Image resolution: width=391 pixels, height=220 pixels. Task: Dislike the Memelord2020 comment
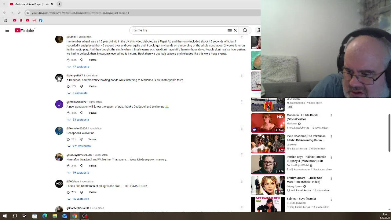[x=82, y=139]
